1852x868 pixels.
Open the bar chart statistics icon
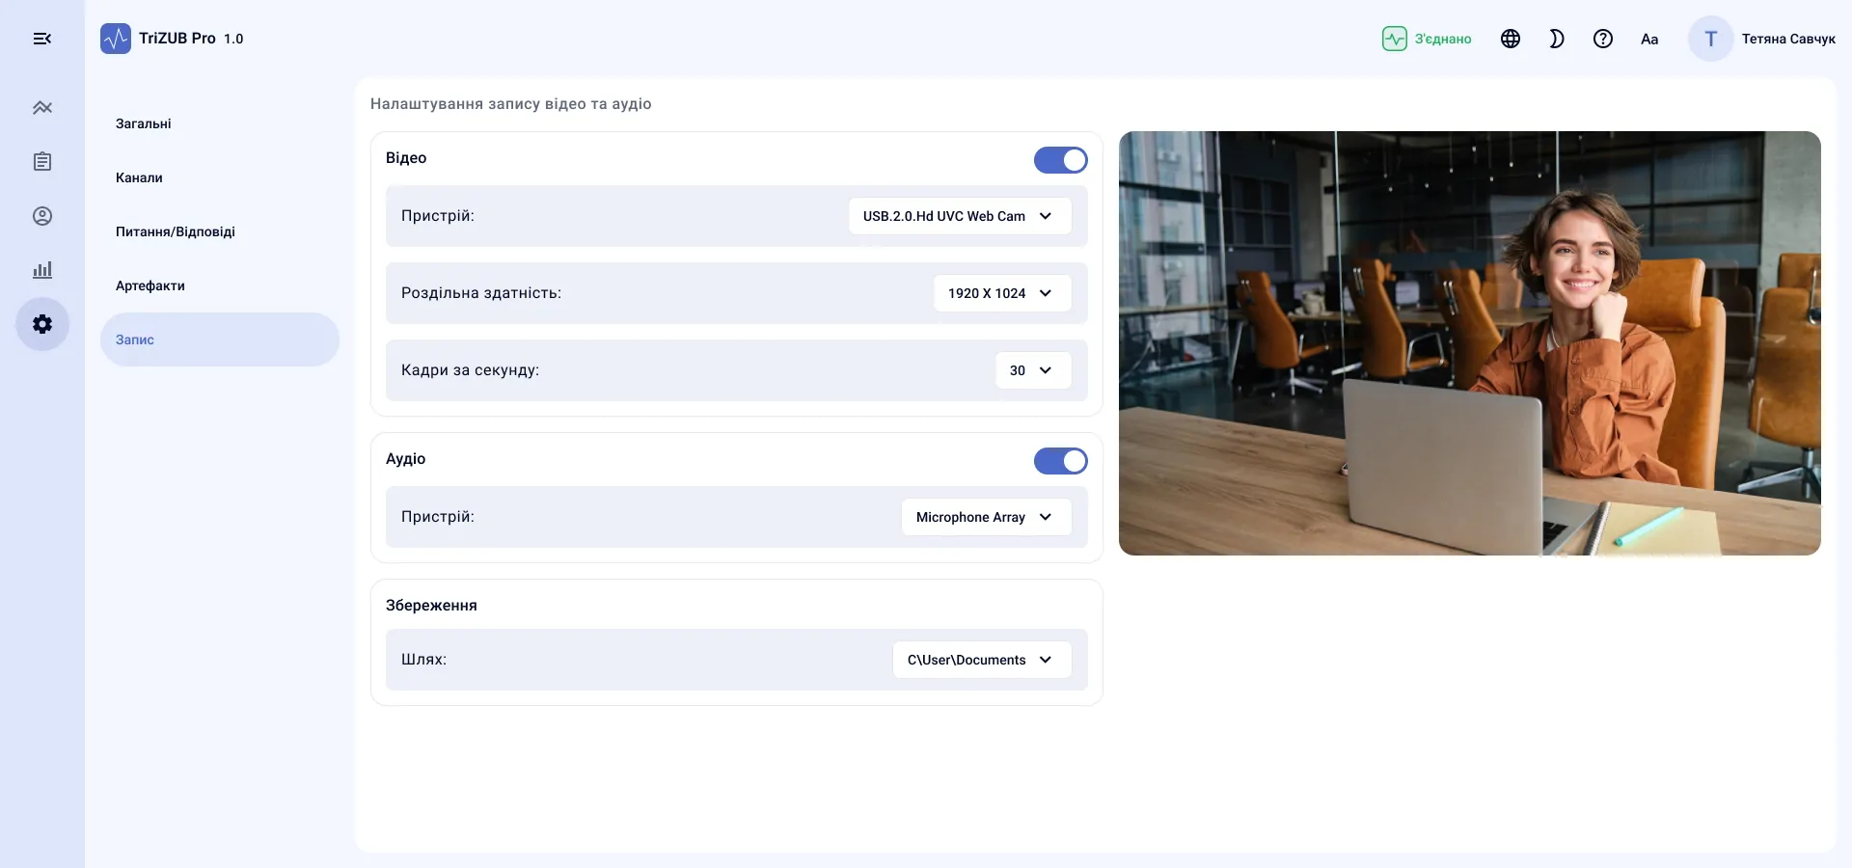41,270
